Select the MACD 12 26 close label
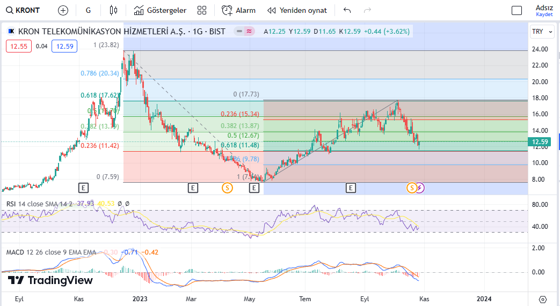The image size is (560, 306). 52,252
